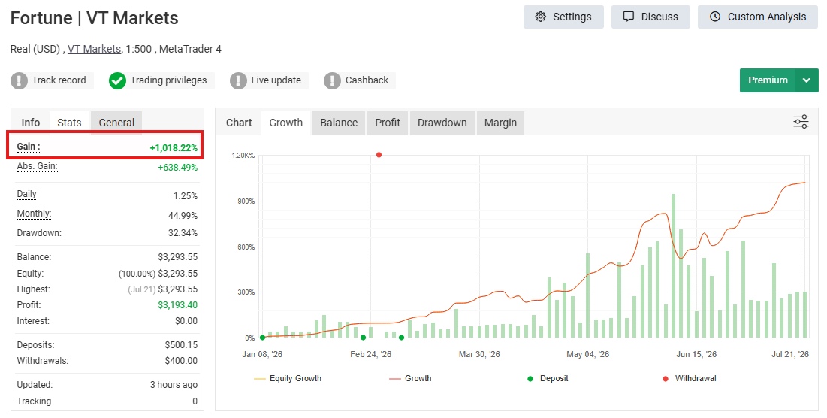The width and height of the screenshot is (827, 418).
Task: Open the VT Markets broker link
Action: 94,49
